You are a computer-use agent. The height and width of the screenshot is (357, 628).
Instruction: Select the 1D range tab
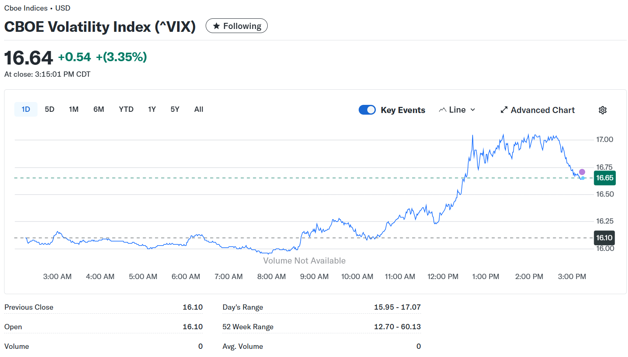26,109
